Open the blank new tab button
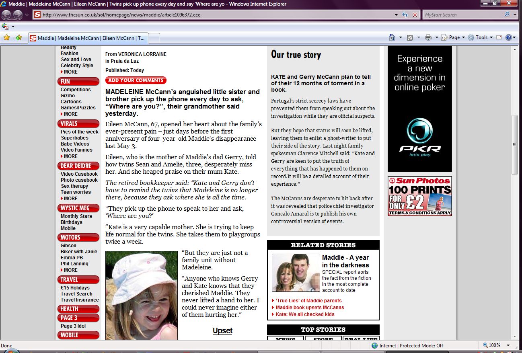The image size is (522, 353). point(154,38)
